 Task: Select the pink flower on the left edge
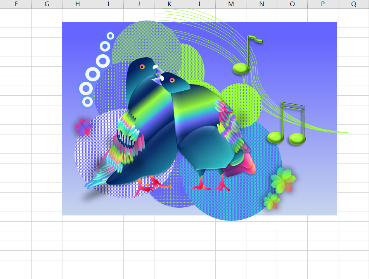pyautogui.click(x=83, y=126)
